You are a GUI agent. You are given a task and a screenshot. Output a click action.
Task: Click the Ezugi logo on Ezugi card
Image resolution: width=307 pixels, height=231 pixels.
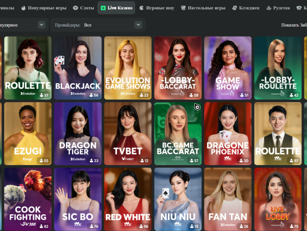pyautogui.click(x=27, y=159)
